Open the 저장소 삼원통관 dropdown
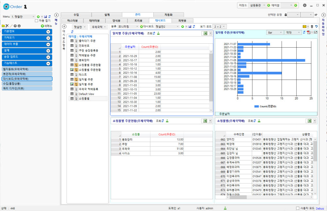Viewport: 327px width, 211px height. pos(257,6)
